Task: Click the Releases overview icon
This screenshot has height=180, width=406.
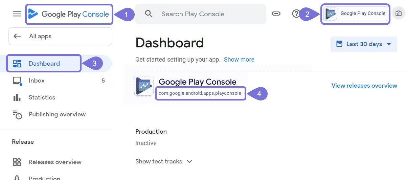Action: pyautogui.click(x=17, y=162)
